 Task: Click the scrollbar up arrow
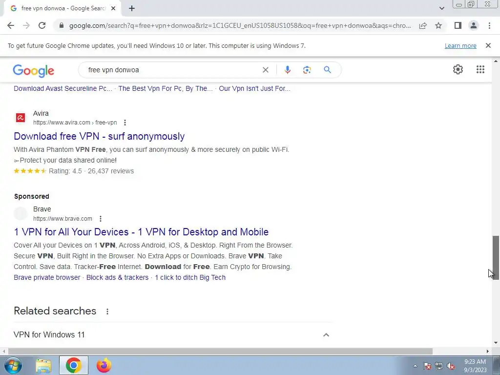coord(496,61)
